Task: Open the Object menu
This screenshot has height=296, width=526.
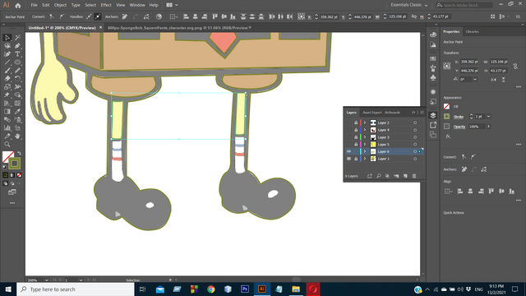Action: [60, 5]
